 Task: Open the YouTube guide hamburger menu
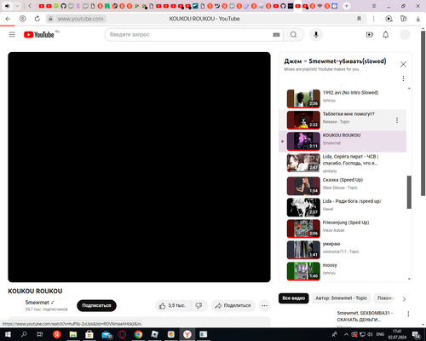click(x=12, y=35)
